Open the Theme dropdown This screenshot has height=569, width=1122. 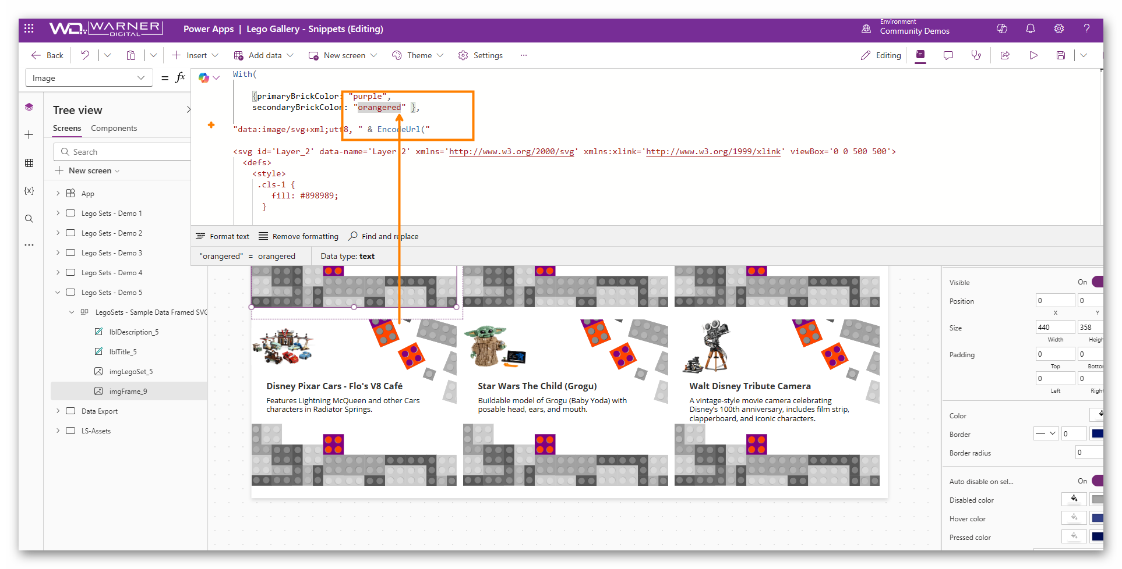point(418,55)
